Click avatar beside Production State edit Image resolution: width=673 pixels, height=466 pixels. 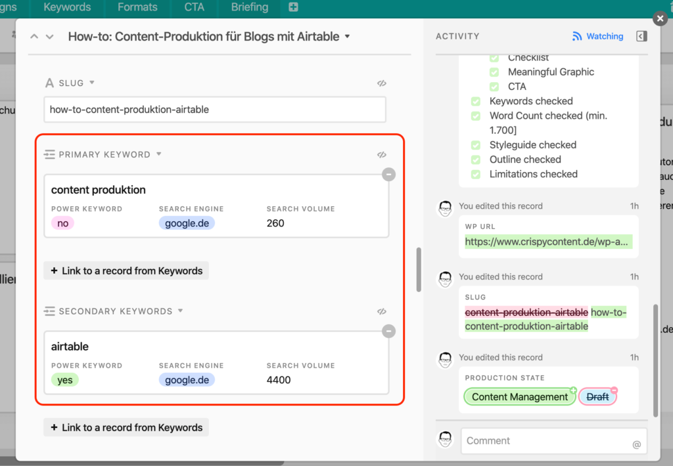click(445, 360)
